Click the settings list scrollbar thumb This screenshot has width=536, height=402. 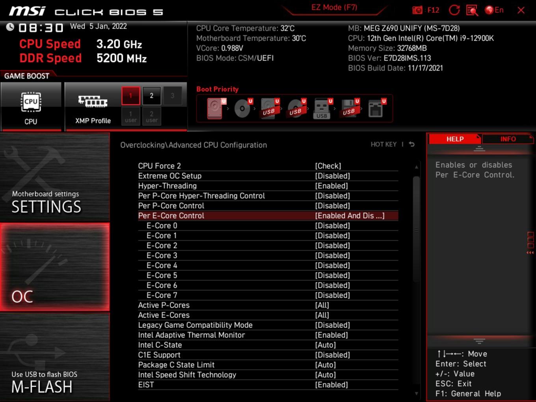click(416, 229)
